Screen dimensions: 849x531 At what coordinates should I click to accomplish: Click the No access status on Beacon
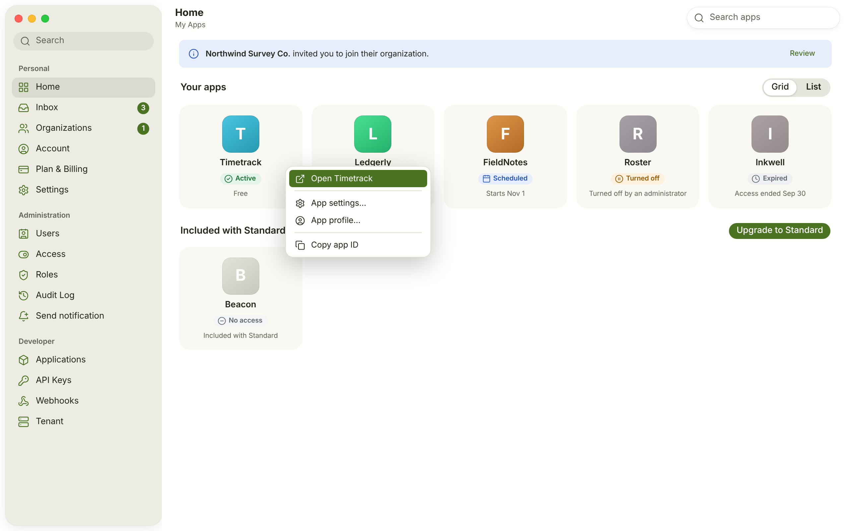click(240, 321)
